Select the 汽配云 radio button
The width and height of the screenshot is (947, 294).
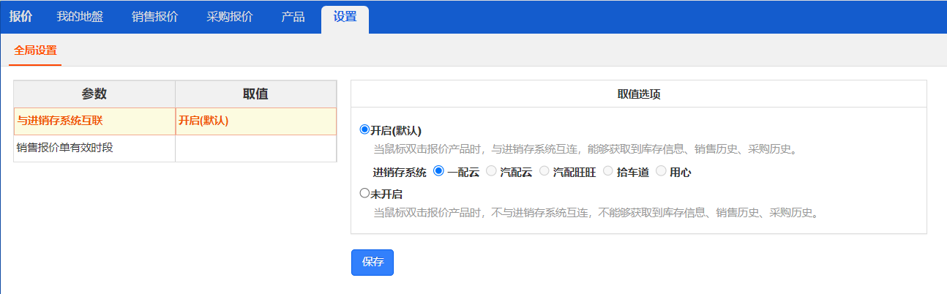pyautogui.click(x=491, y=171)
